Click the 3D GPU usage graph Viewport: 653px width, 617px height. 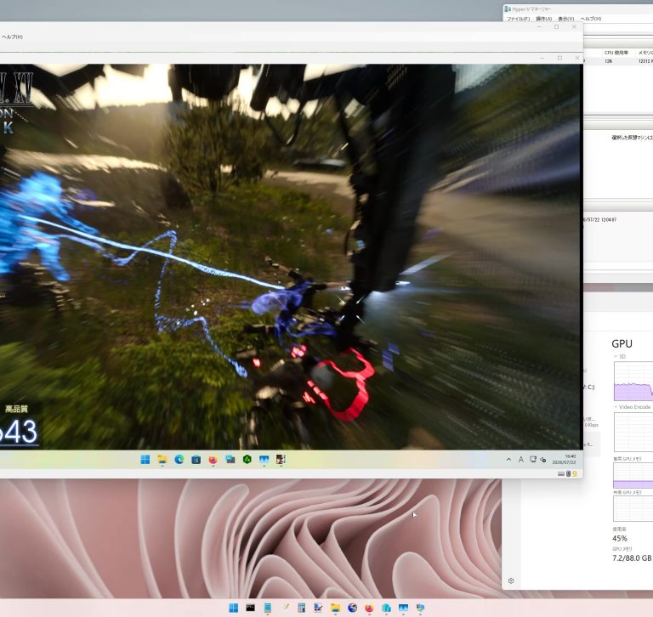(x=633, y=381)
